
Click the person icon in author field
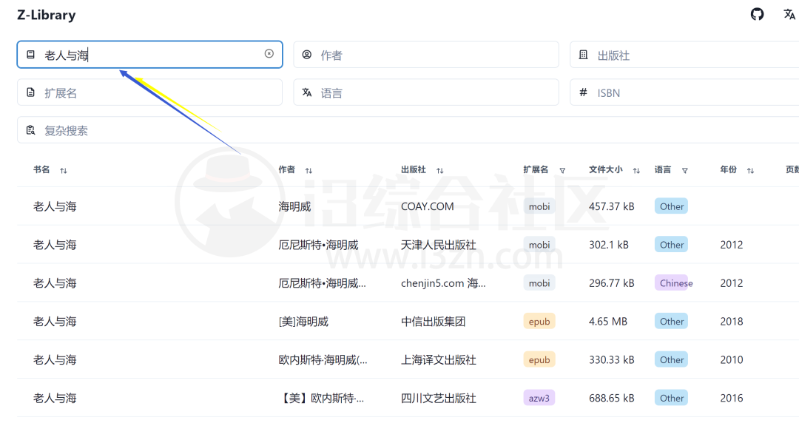(x=307, y=54)
